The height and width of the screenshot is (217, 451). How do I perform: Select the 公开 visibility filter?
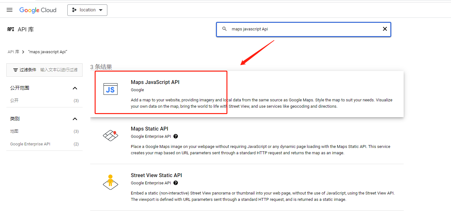click(14, 100)
